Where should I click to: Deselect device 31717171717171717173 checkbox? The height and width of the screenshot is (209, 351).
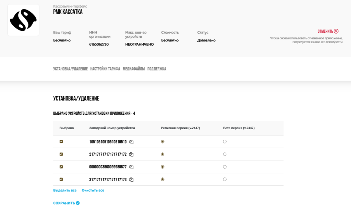click(x=61, y=179)
